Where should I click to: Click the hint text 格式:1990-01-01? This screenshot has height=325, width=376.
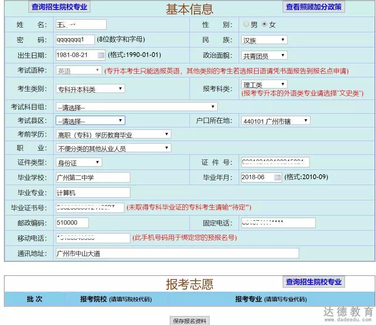tap(134, 55)
